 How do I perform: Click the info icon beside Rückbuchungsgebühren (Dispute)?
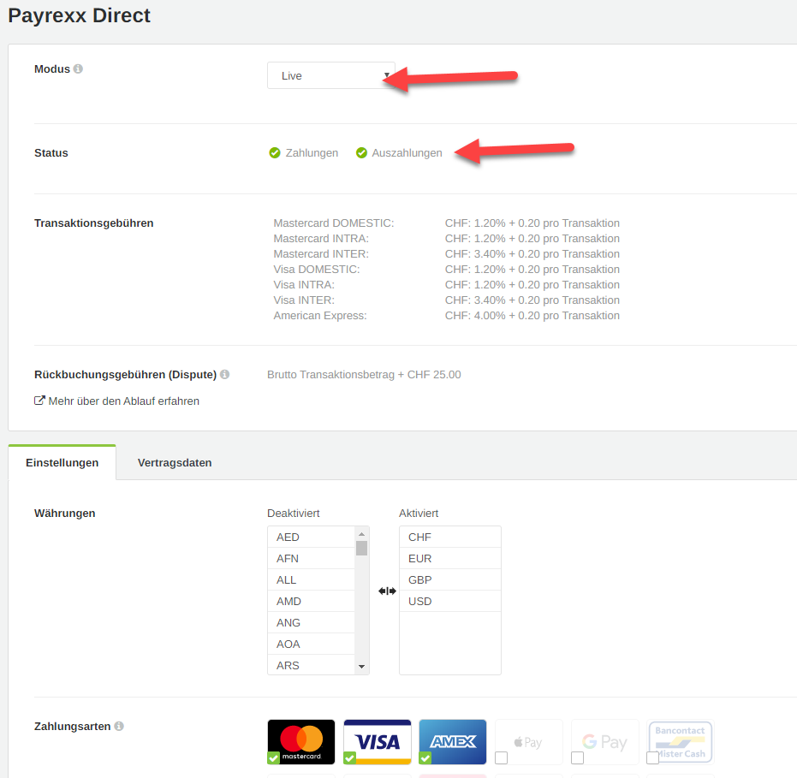pos(224,375)
